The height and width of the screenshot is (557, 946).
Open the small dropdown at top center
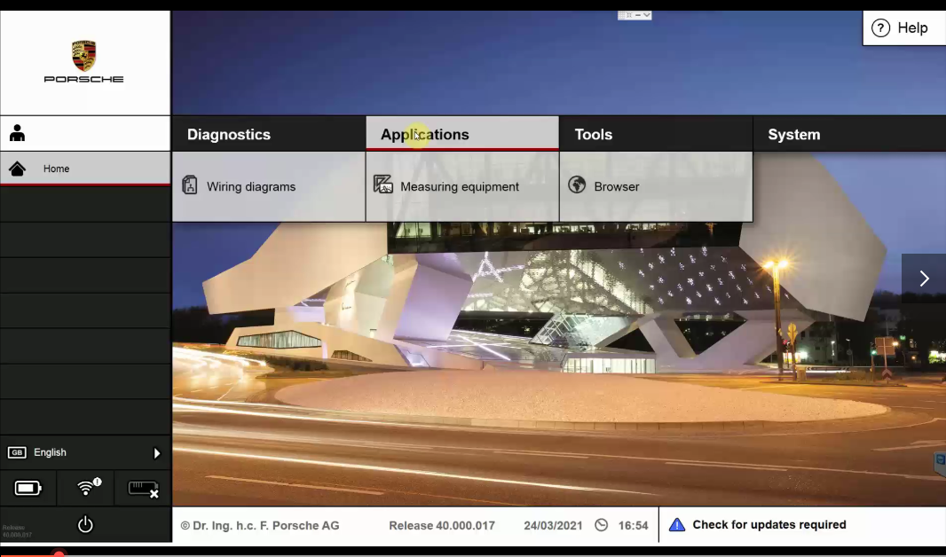pos(635,15)
